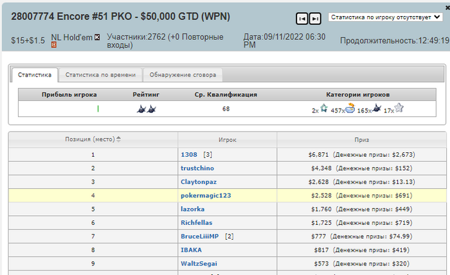
Task: Open player trustchino's profile link
Action: point(197,168)
